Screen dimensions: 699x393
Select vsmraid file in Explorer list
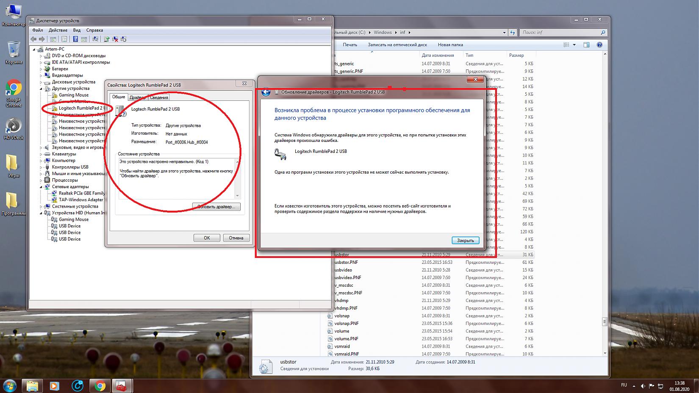(x=342, y=346)
